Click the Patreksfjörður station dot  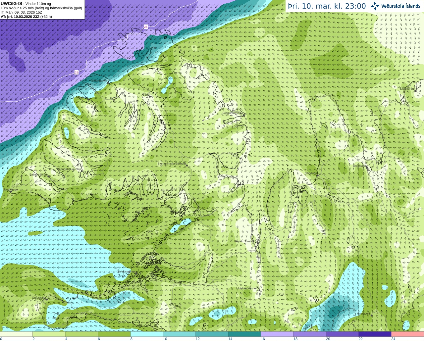pyautogui.click(x=49, y=177)
